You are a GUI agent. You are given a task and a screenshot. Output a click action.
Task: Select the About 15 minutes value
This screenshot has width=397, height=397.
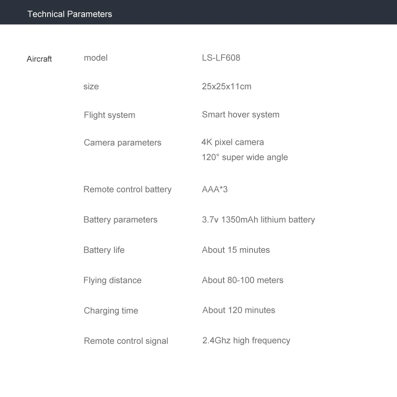click(235, 250)
